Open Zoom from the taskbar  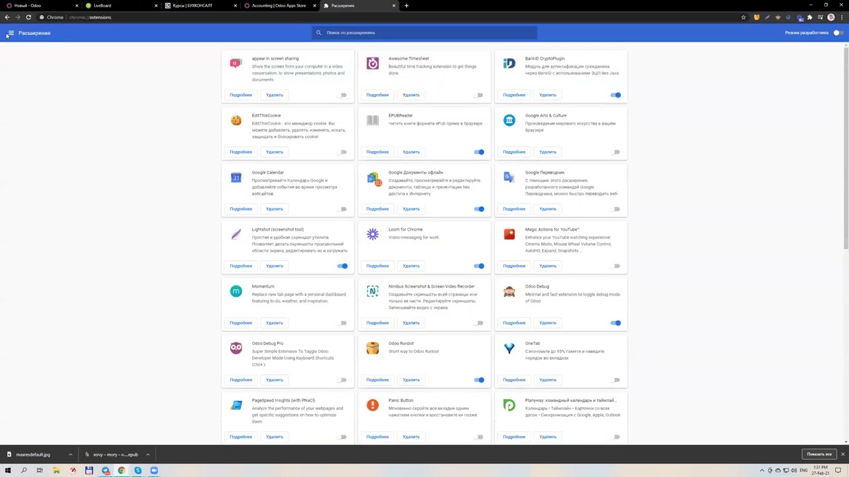click(x=154, y=470)
